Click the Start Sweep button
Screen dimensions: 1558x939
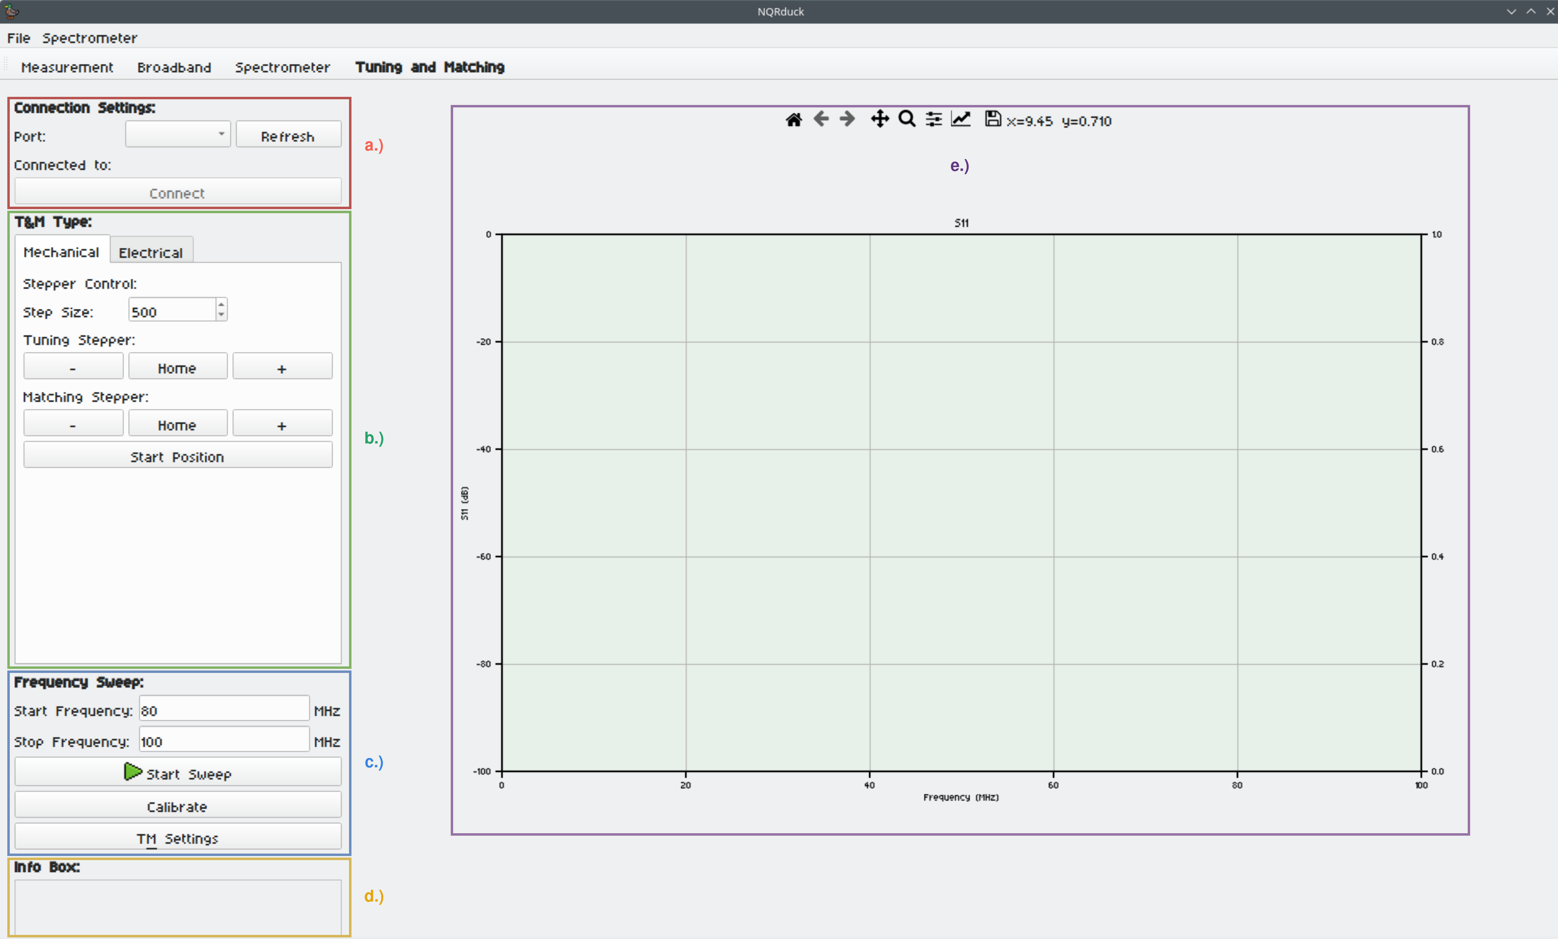click(178, 773)
